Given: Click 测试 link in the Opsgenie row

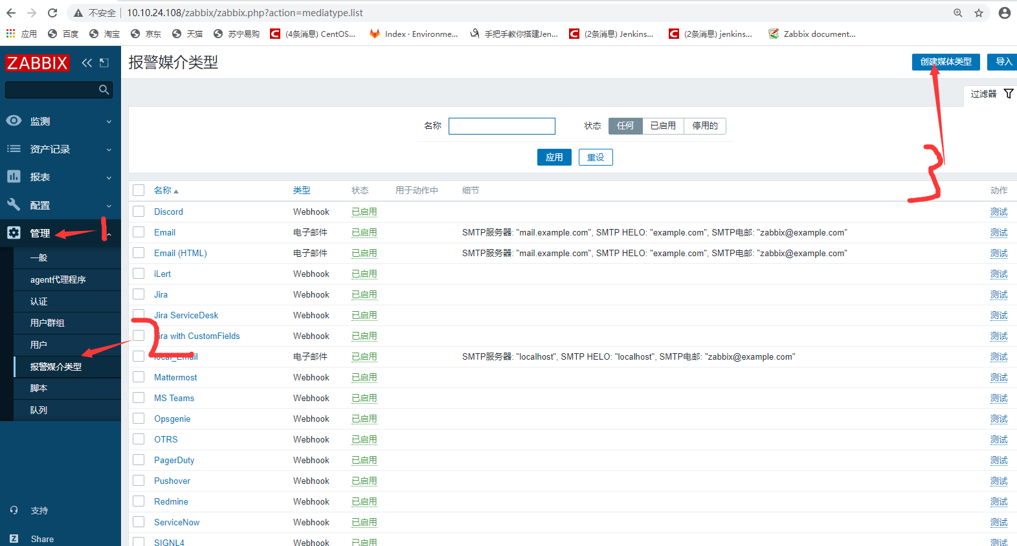Looking at the screenshot, I should [x=999, y=419].
